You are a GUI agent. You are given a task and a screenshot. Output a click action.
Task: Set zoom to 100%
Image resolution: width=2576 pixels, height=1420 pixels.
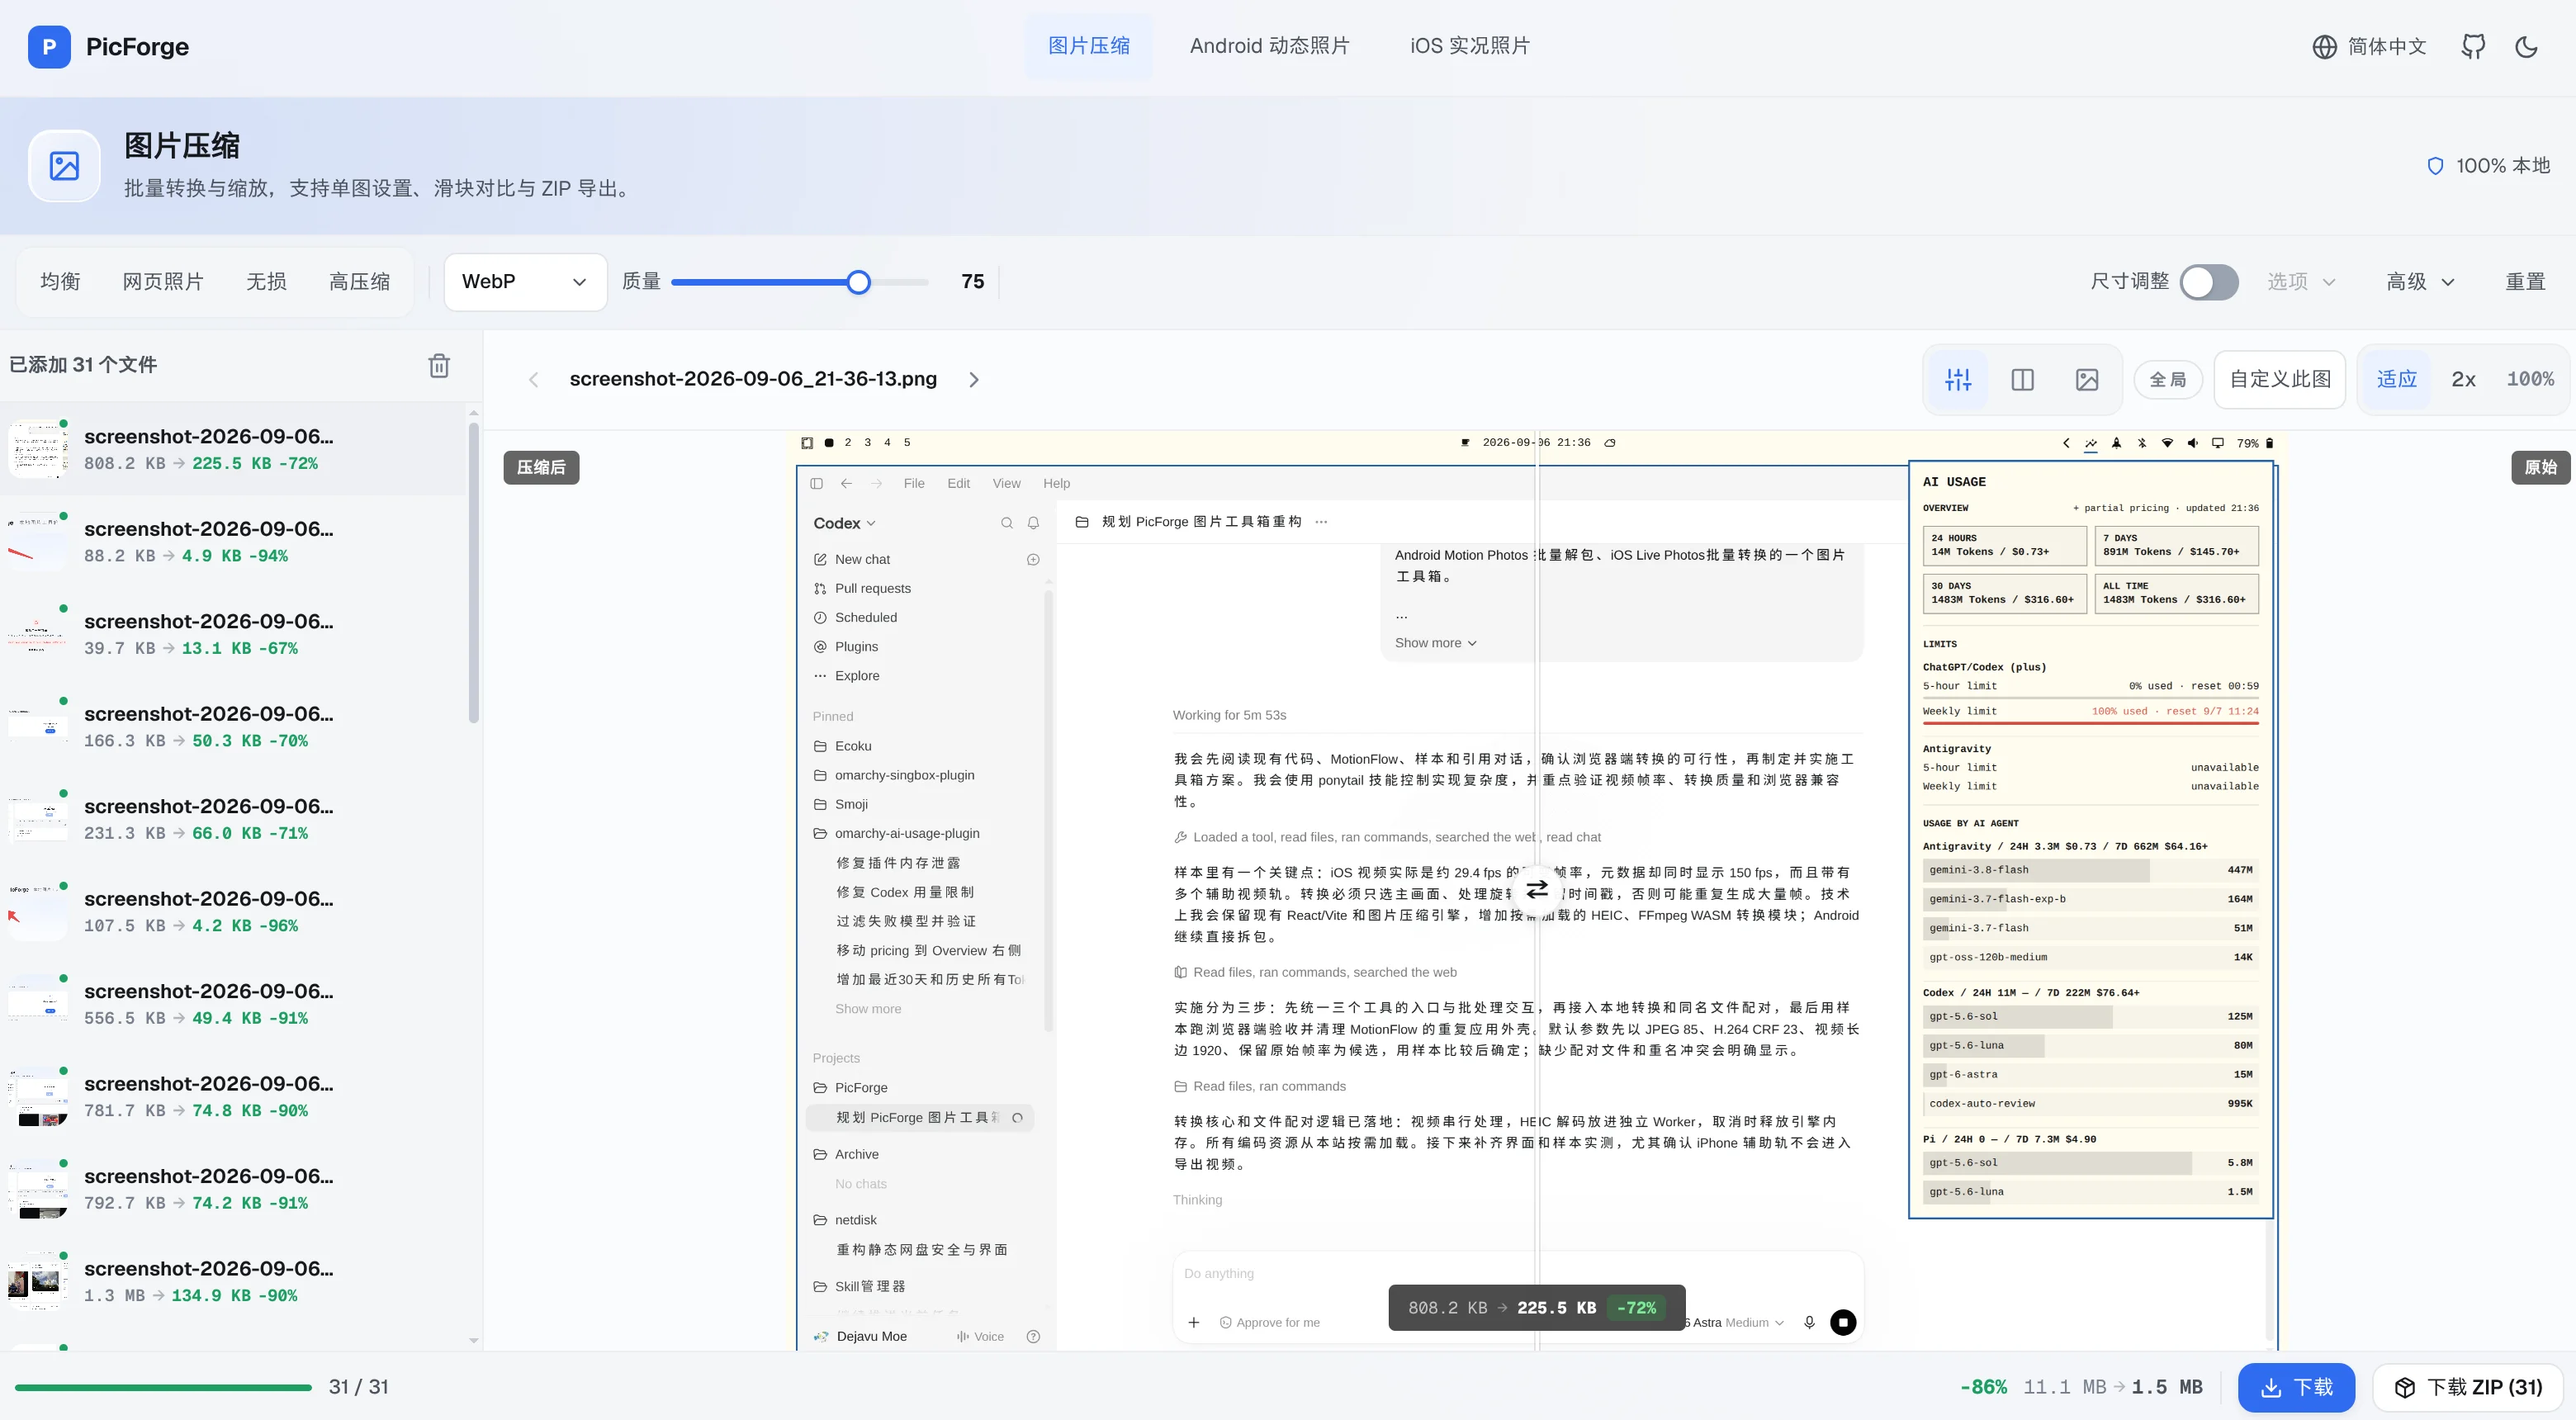(x=2529, y=379)
